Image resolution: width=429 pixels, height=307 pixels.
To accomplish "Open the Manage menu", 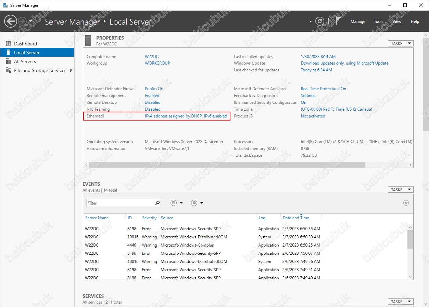I will (358, 22).
